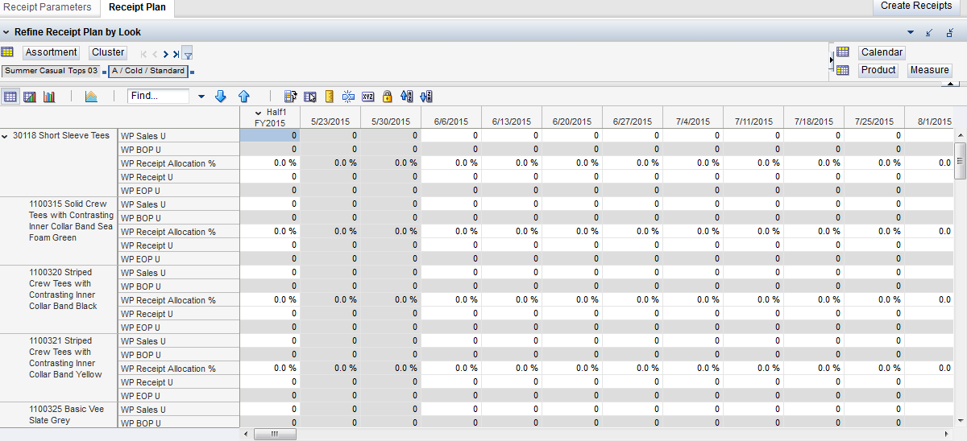Switch to bar chart view

(49, 97)
